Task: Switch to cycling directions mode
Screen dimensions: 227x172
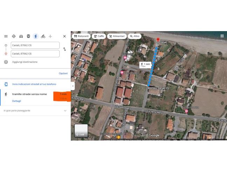Action: (43, 36)
